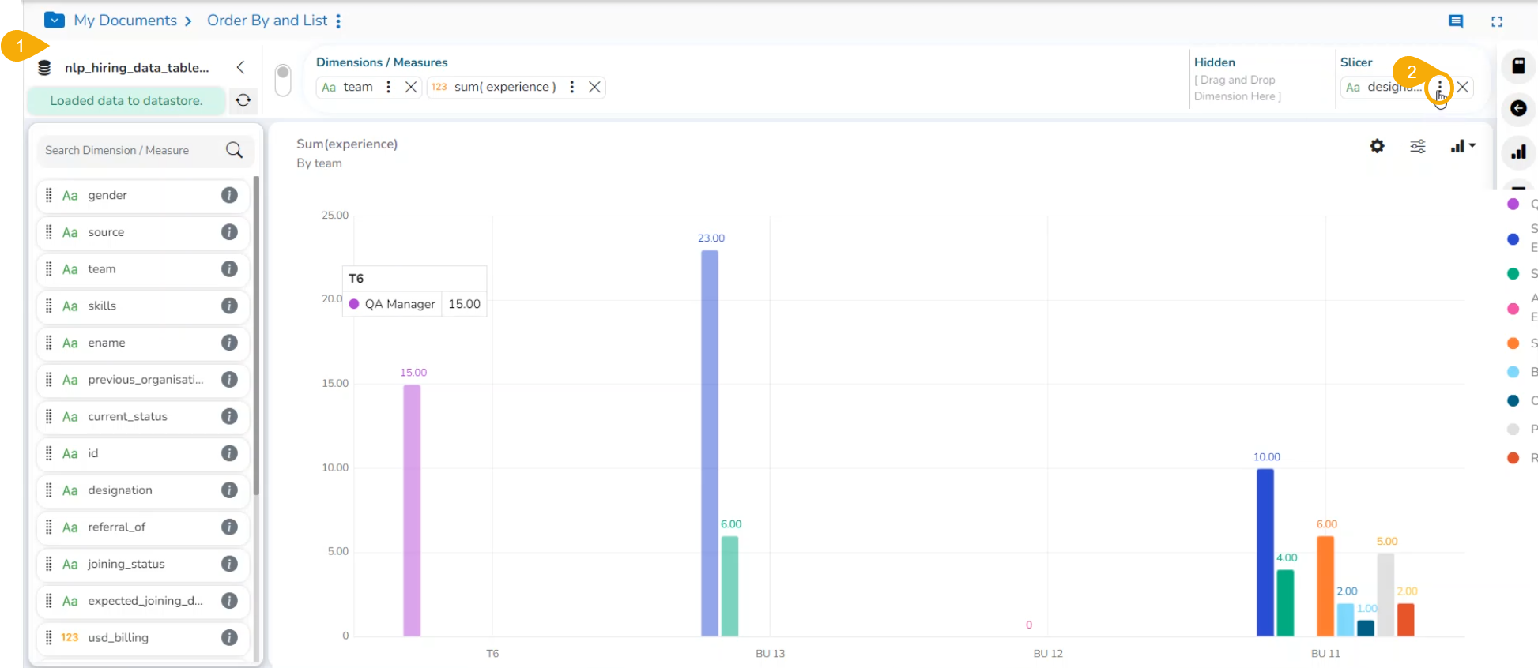Open options menu for sum(experience) measure

point(571,87)
